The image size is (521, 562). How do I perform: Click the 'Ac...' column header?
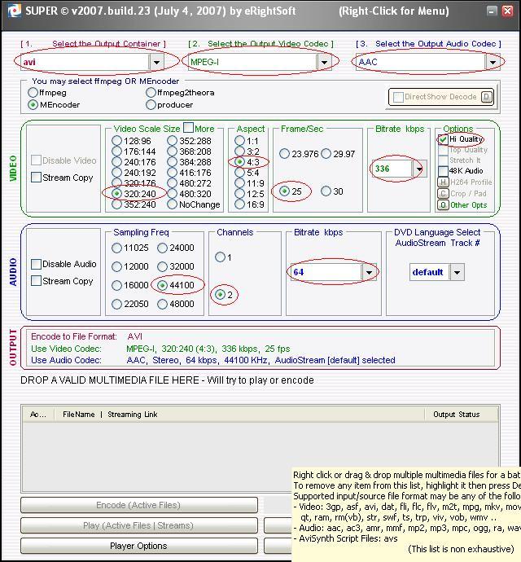(x=38, y=415)
